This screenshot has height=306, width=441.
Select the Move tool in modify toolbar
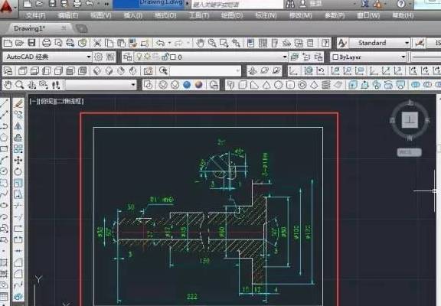pos(18,160)
